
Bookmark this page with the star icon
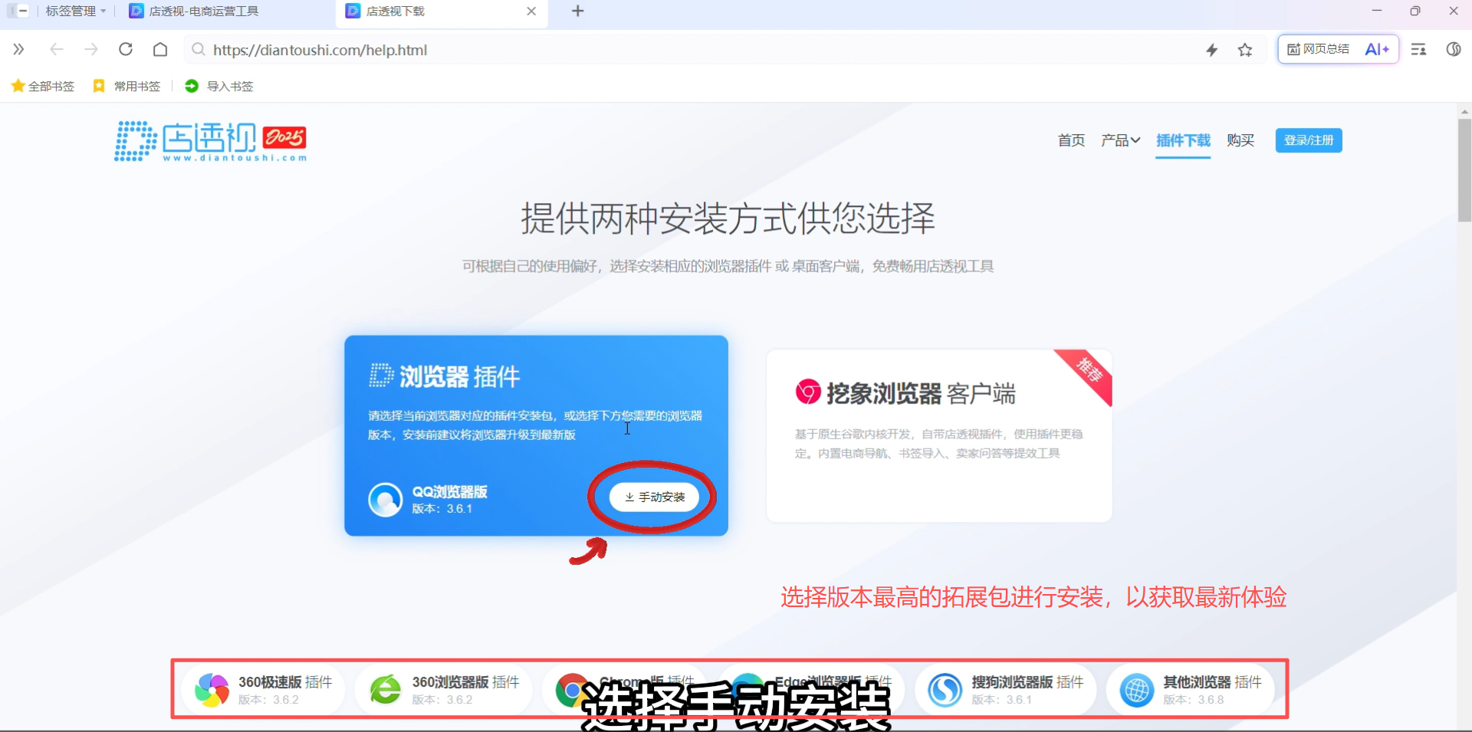coord(1245,50)
